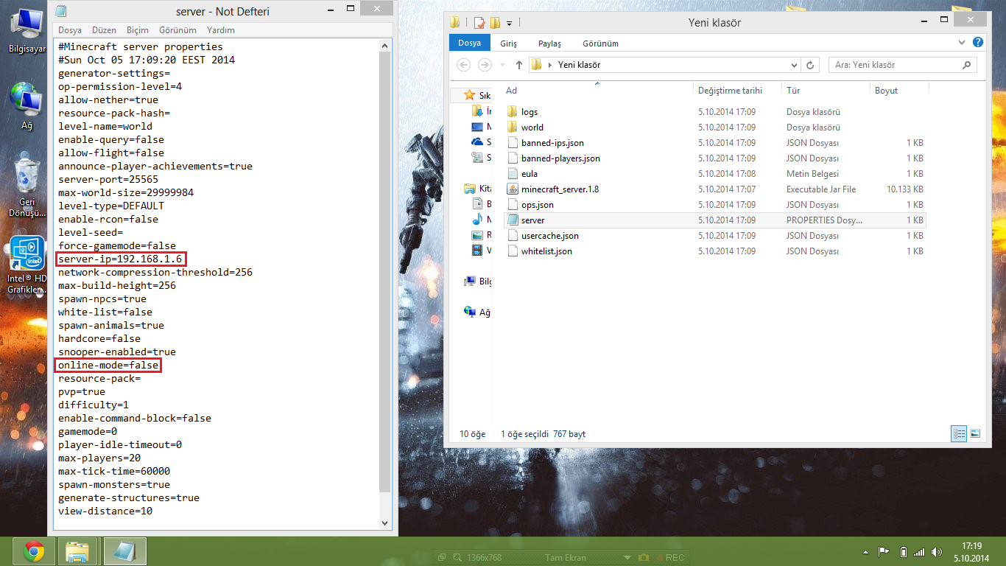
Task: Click the battery icon in system tray
Action: tap(904, 552)
